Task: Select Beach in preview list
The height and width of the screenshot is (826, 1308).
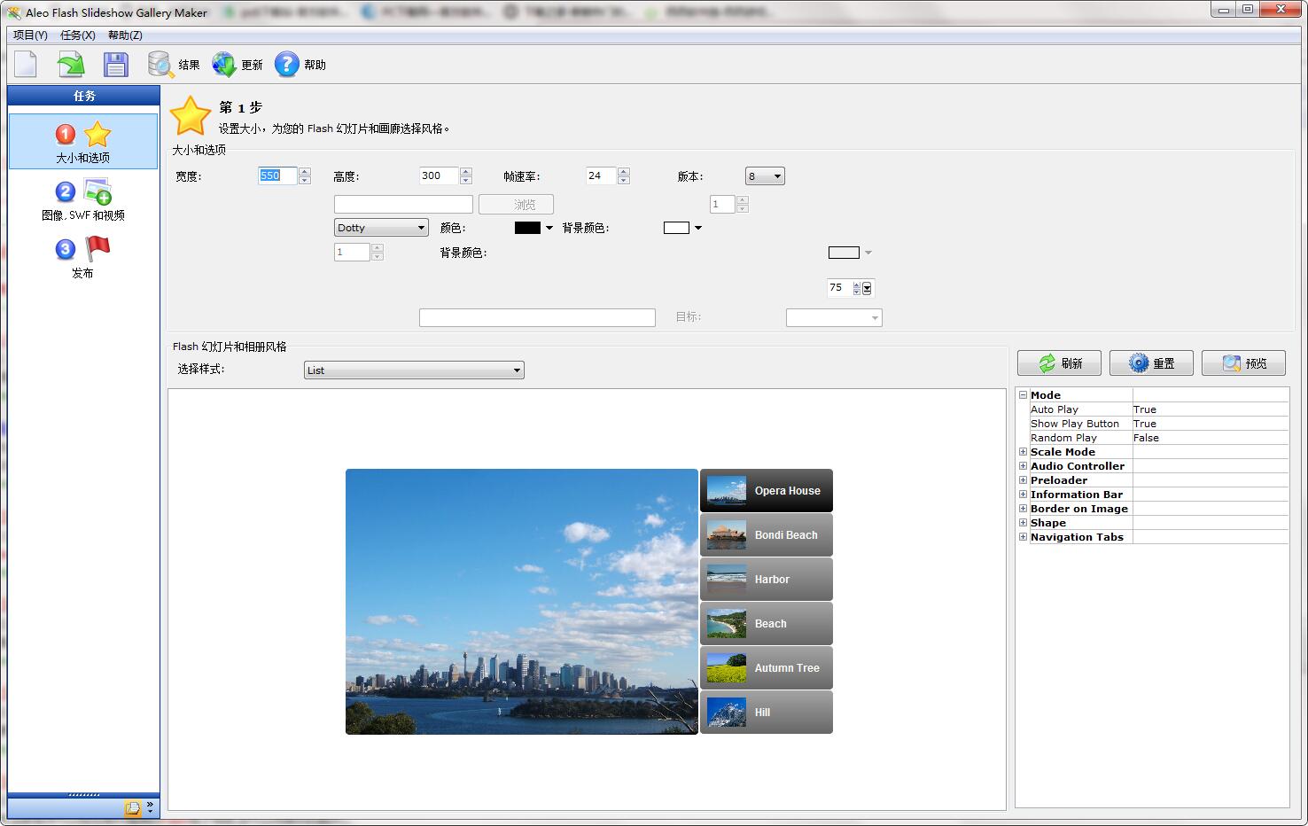Action: (767, 624)
